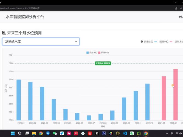
Task: Open File Explorer from the taskbar
Action: [34, 133]
